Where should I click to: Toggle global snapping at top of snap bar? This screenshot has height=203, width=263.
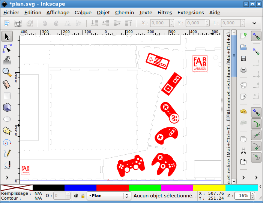coord(256,36)
